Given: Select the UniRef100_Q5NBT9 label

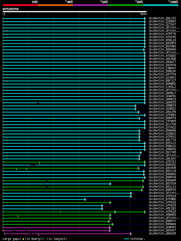Looking at the screenshot, I should [162, 105].
